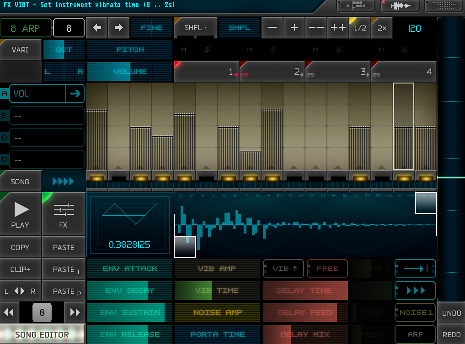Viewport: 465px width, 344px height.
Task: Open the FX mixer sliders icon
Action: (x=63, y=214)
